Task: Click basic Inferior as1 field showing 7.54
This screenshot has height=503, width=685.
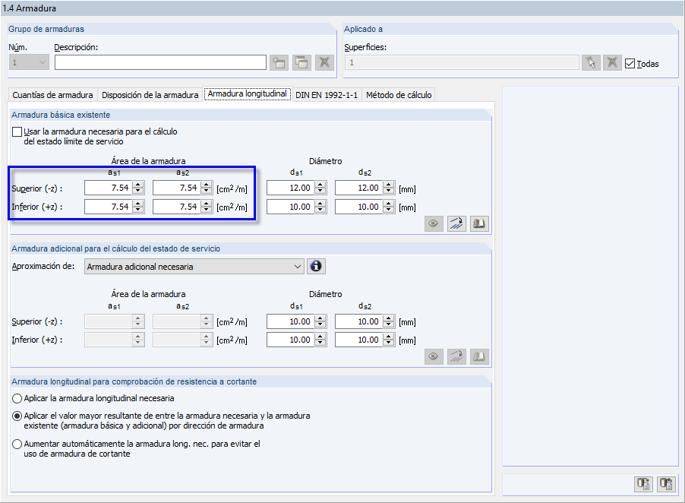Action: coord(109,207)
